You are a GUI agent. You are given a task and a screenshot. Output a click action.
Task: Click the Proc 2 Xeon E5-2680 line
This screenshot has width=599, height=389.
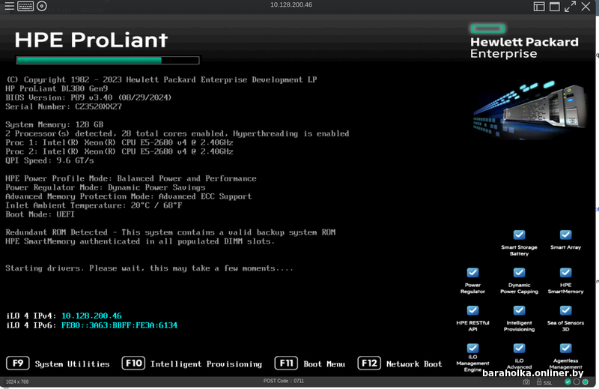click(119, 151)
